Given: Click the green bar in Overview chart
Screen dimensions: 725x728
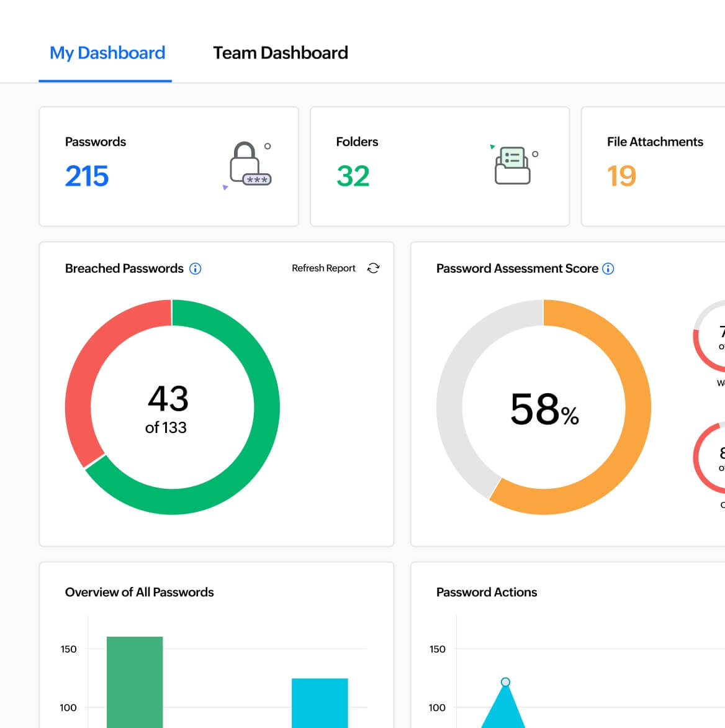Looking at the screenshot, I should 135,682.
